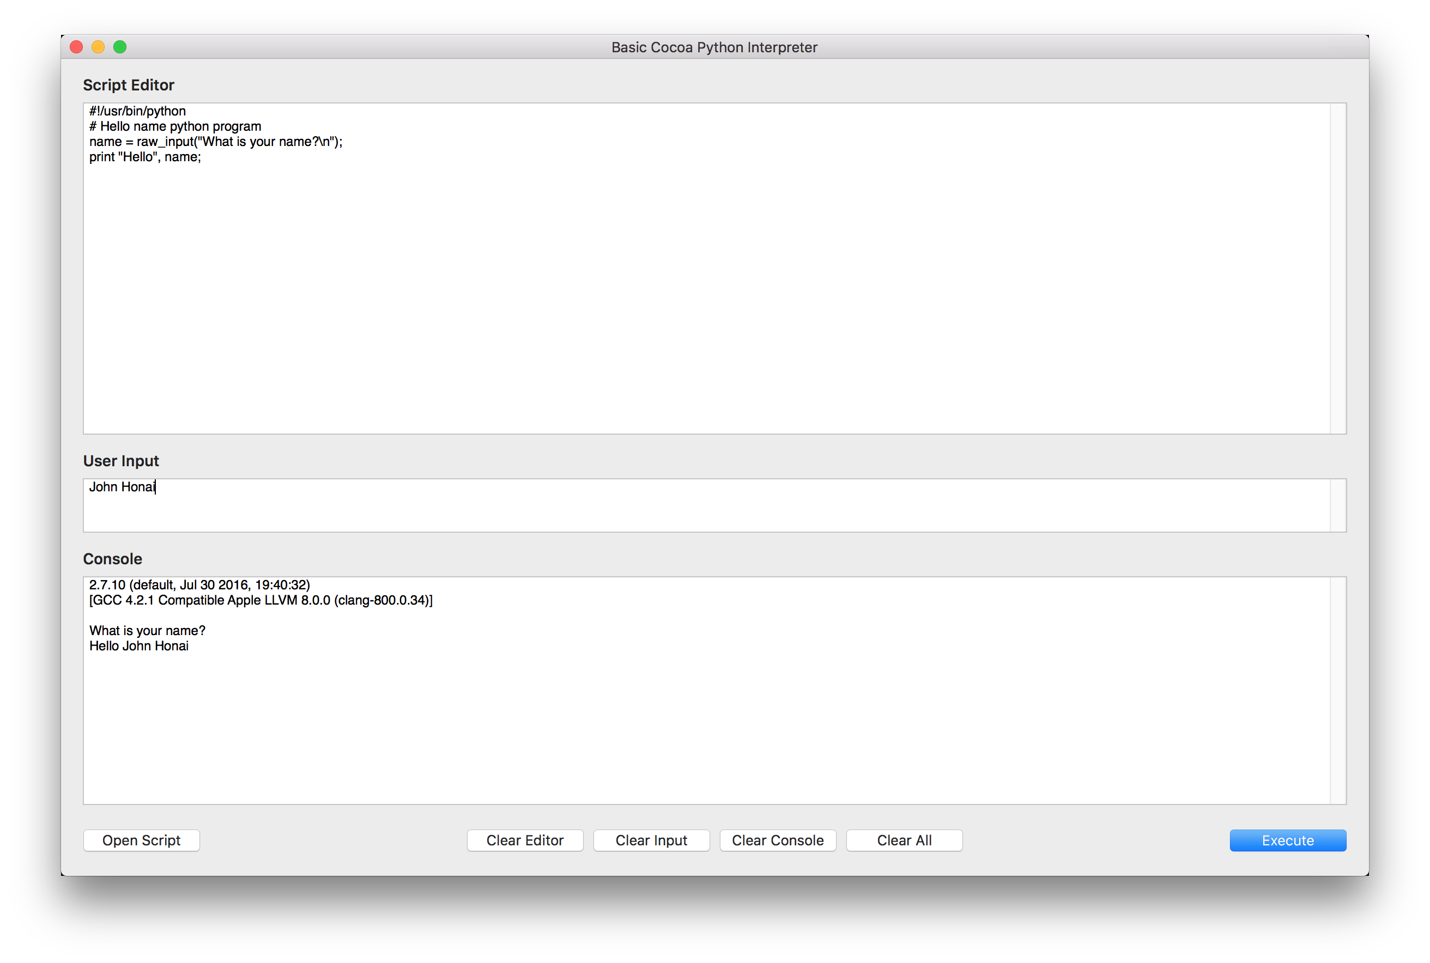Click the Execute button
Image resolution: width=1430 pixels, height=963 pixels.
(1287, 840)
